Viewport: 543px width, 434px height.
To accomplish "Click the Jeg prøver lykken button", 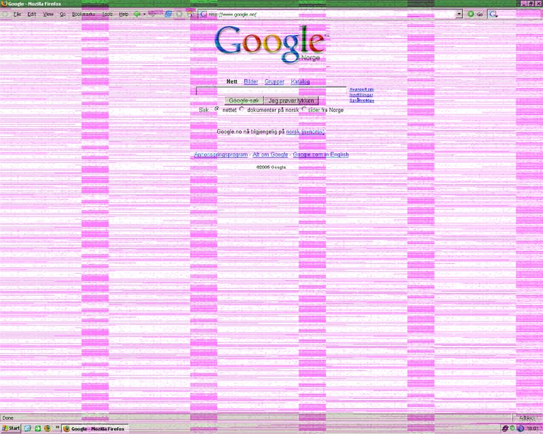I will (291, 101).
